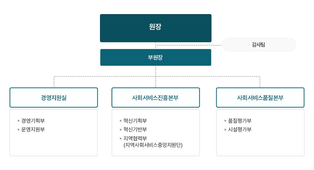
Task: Click the bullet beside 품질평가부
Action: click(225, 121)
